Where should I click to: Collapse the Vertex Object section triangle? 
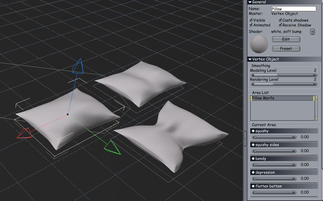pyautogui.click(x=250, y=59)
